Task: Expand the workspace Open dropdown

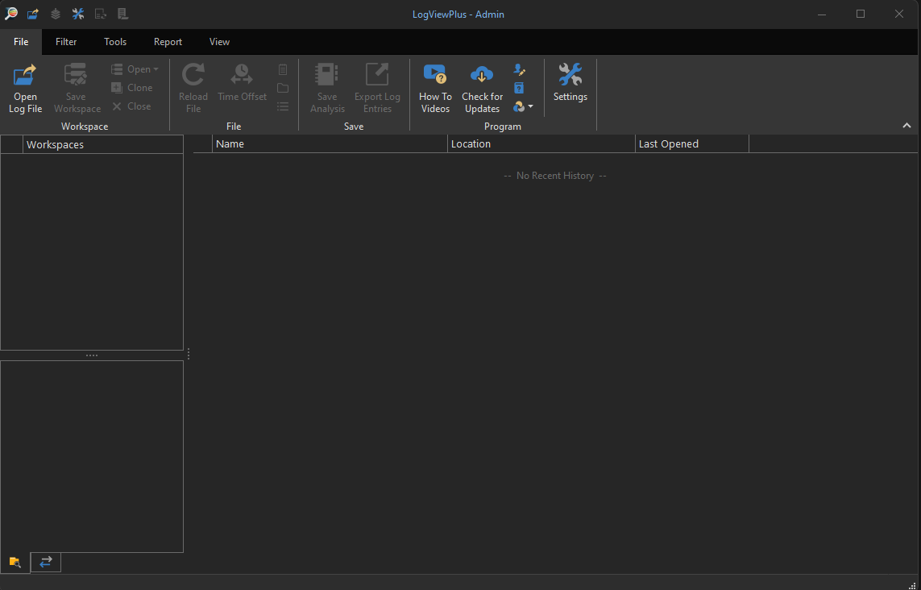Action: pos(135,69)
